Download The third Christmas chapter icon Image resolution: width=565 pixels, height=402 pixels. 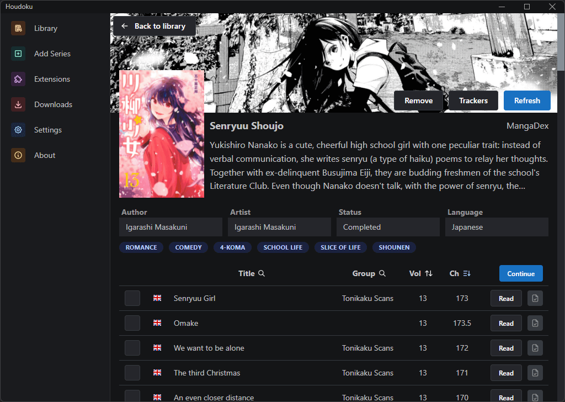535,373
